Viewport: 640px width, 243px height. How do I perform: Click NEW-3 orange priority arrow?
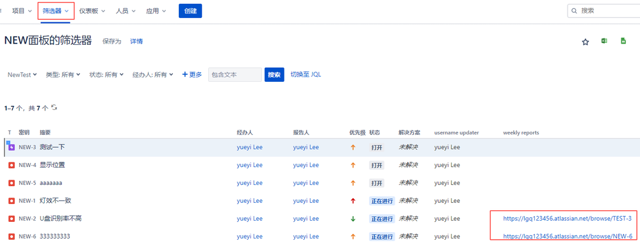[353, 147]
